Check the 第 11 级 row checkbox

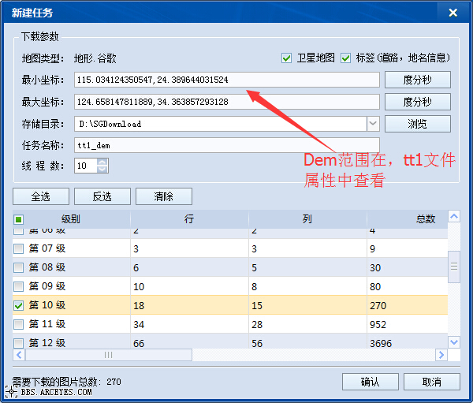tap(19, 324)
